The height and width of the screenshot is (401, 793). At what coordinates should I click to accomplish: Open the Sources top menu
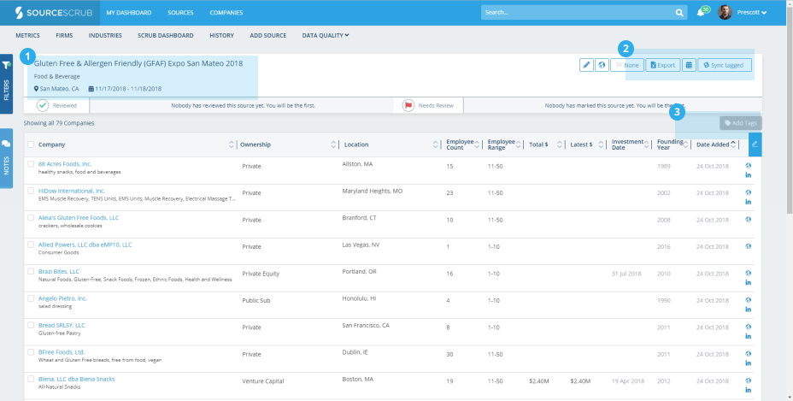(180, 13)
